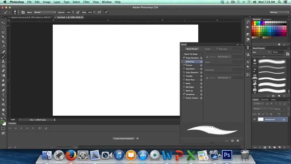Select the Hand tool
The height and width of the screenshot is (164, 291).
[x=3, y=110]
